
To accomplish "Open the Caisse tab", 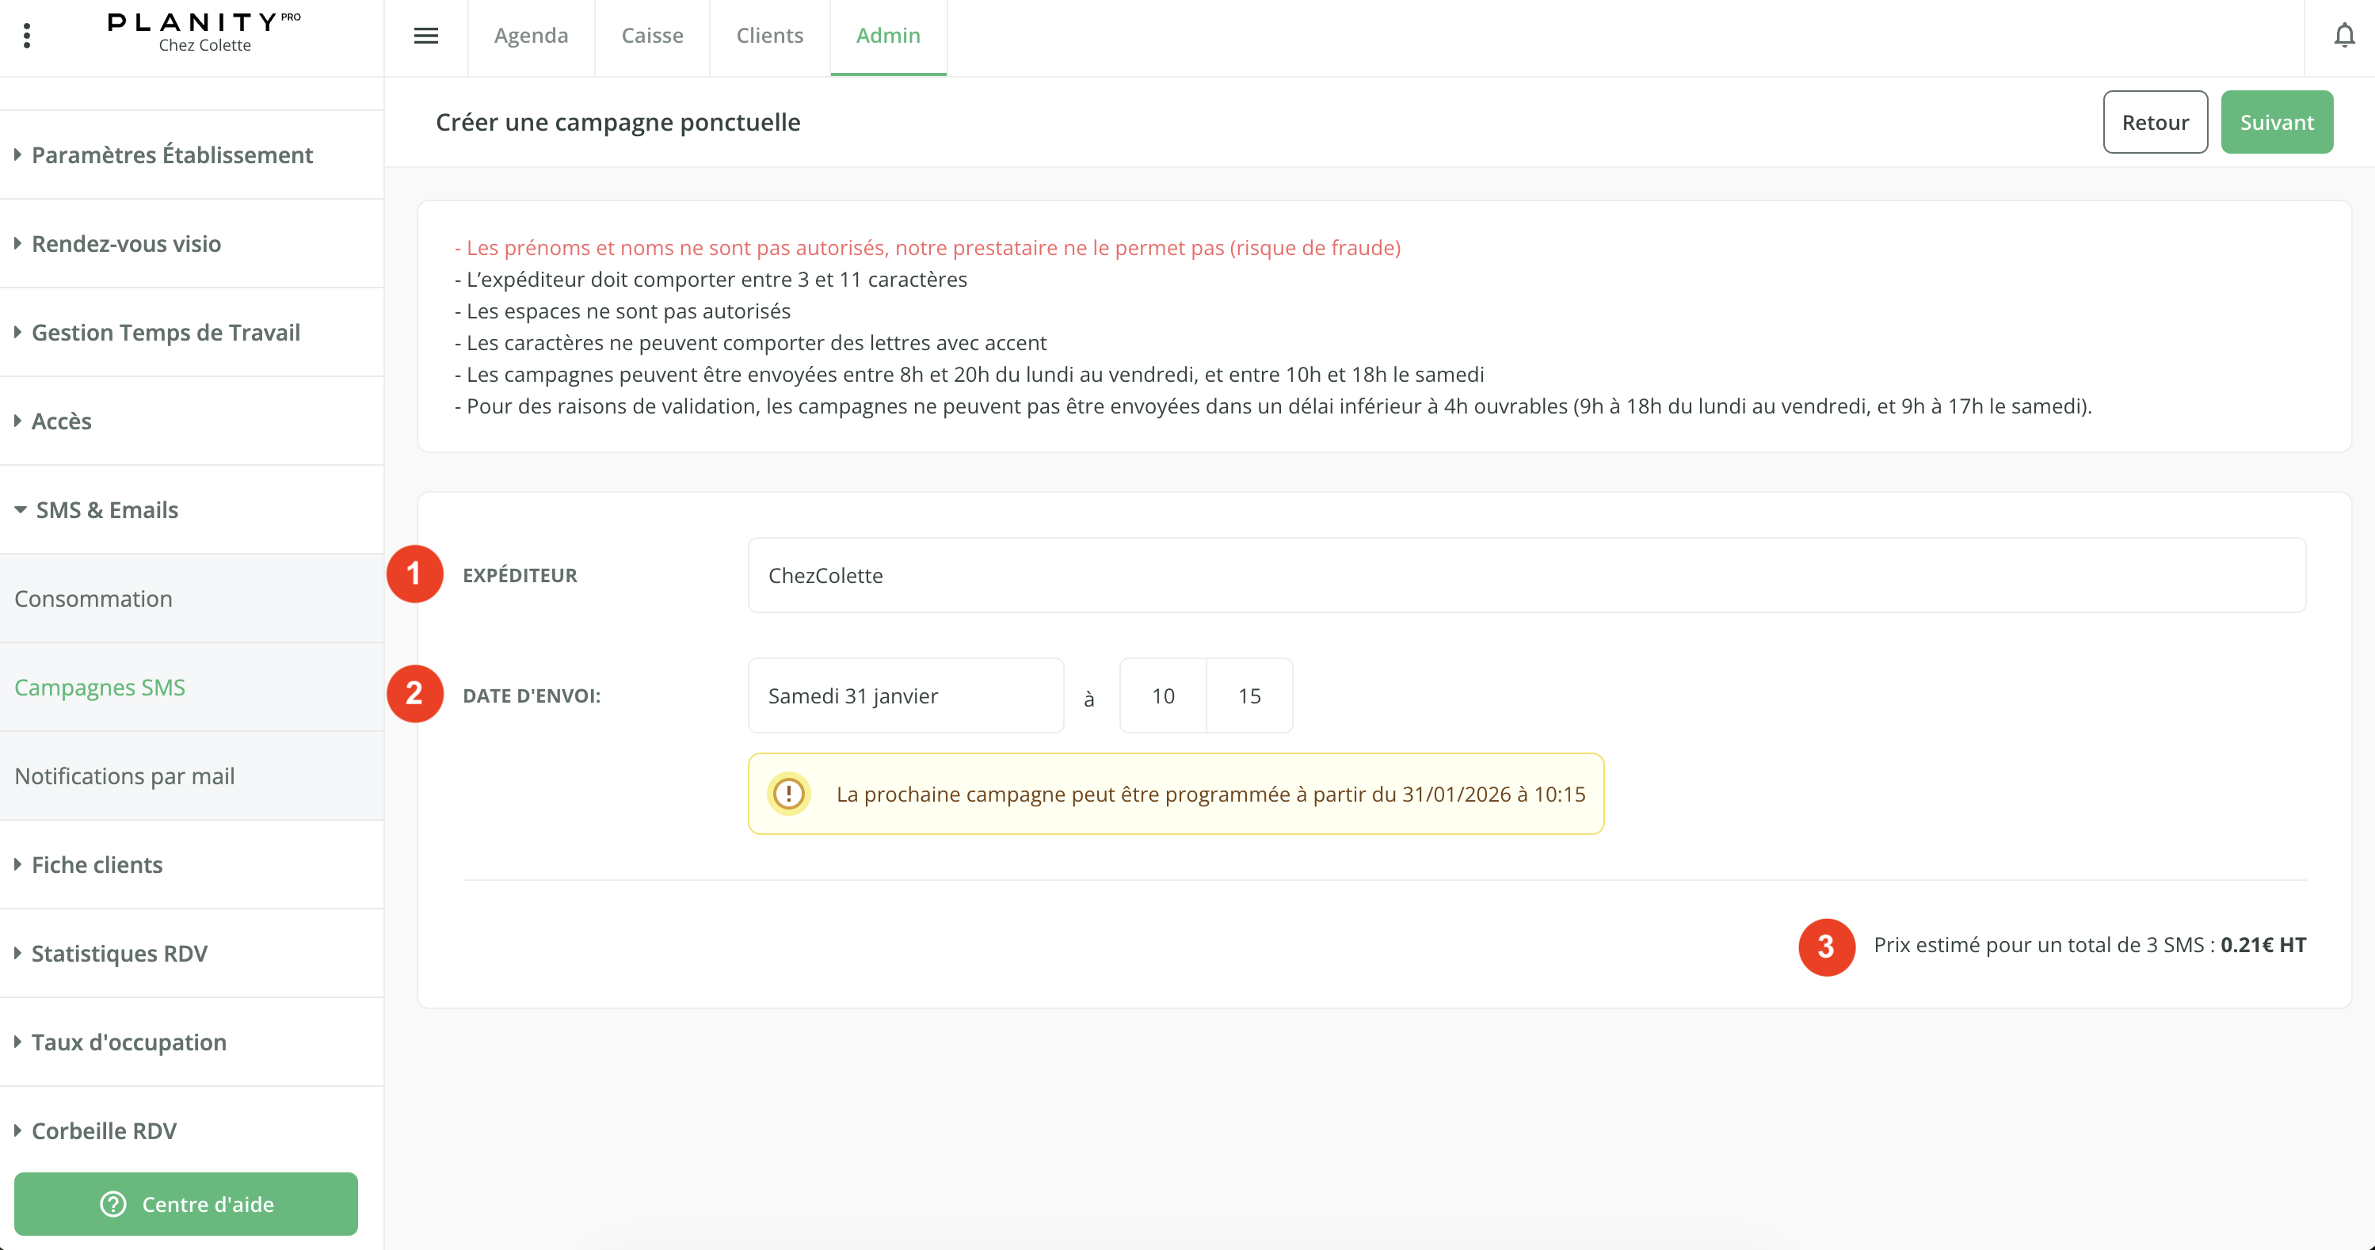I will tap(652, 36).
